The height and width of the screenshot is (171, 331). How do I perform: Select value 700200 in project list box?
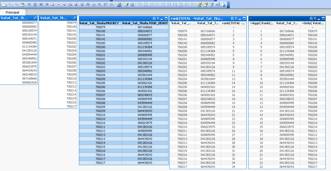coord(71,39)
